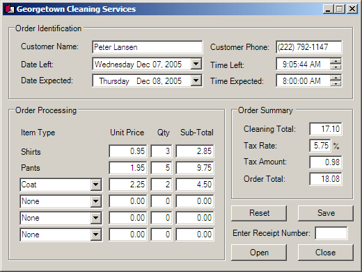Increase the Time Left spinner value
This screenshot has width=362, height=272.
336,61
